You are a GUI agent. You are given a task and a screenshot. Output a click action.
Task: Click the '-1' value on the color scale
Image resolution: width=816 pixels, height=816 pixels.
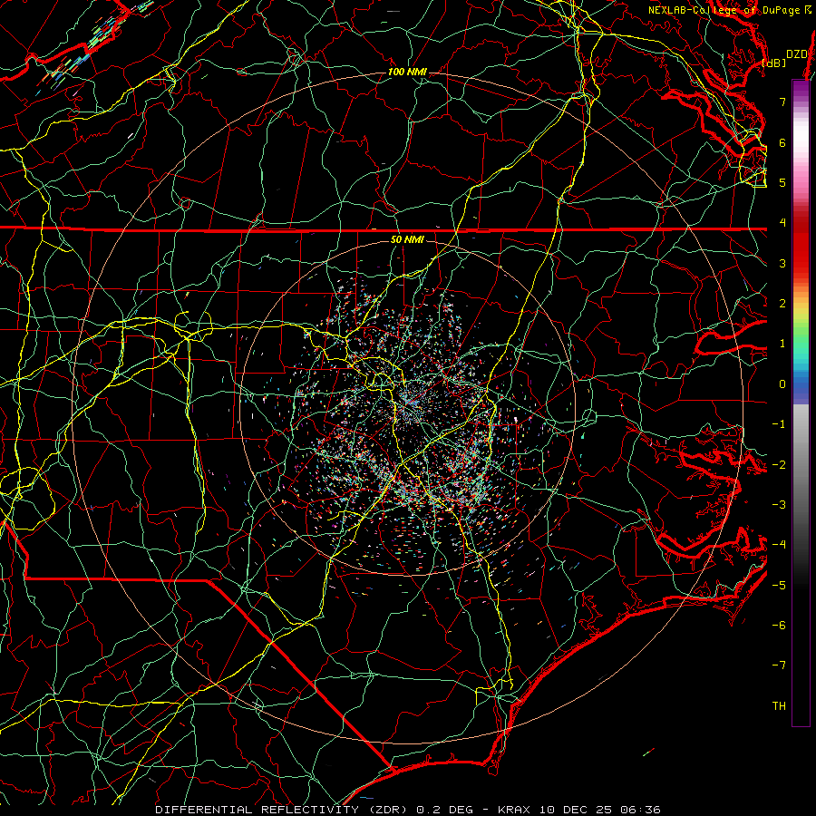[x=779, y=424]
